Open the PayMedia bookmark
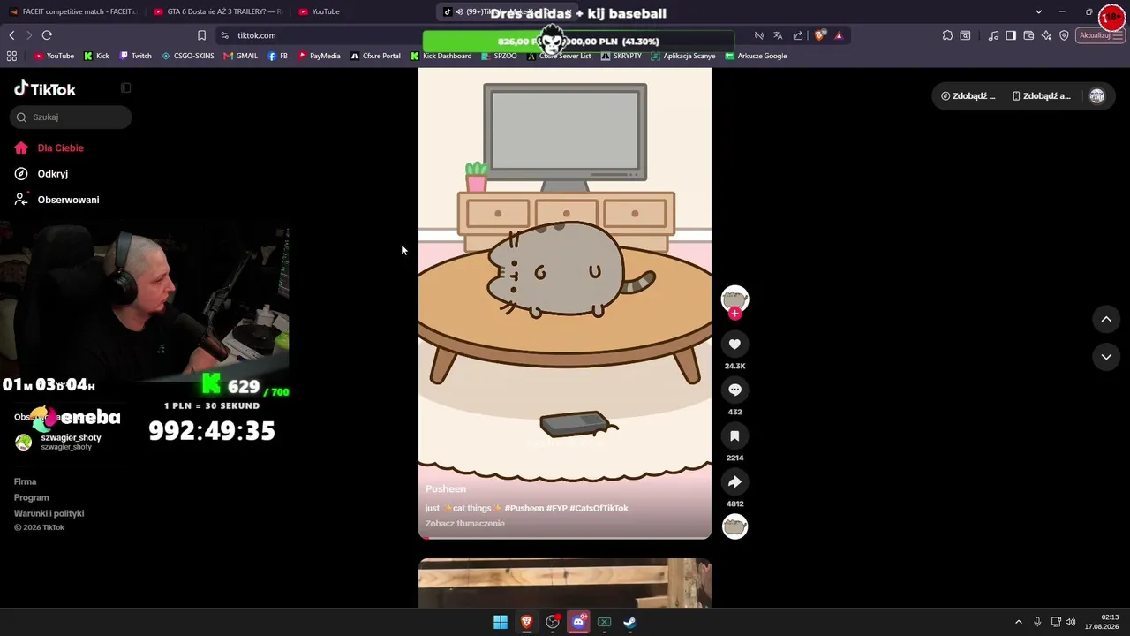The image size is (1130, 636). pyautogui.click(x=319, y=56)
